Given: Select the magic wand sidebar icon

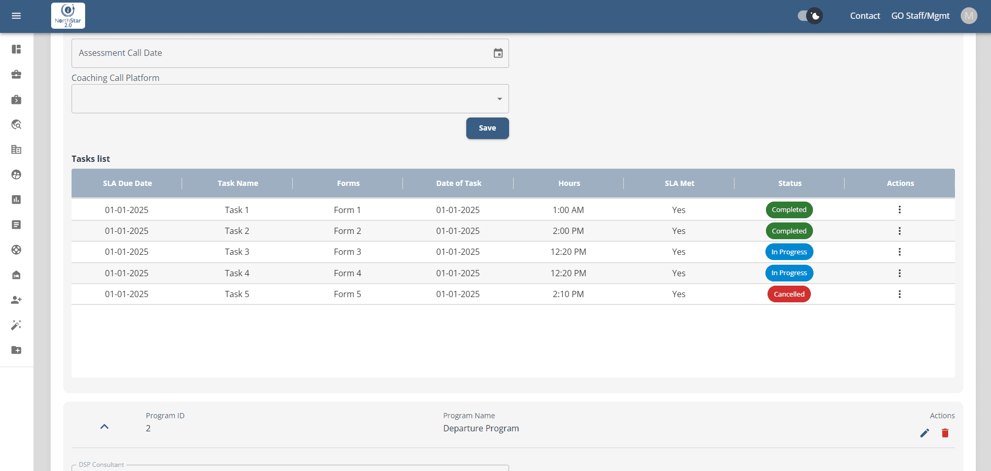Looking at the screenshot, I should pos(16,325).
